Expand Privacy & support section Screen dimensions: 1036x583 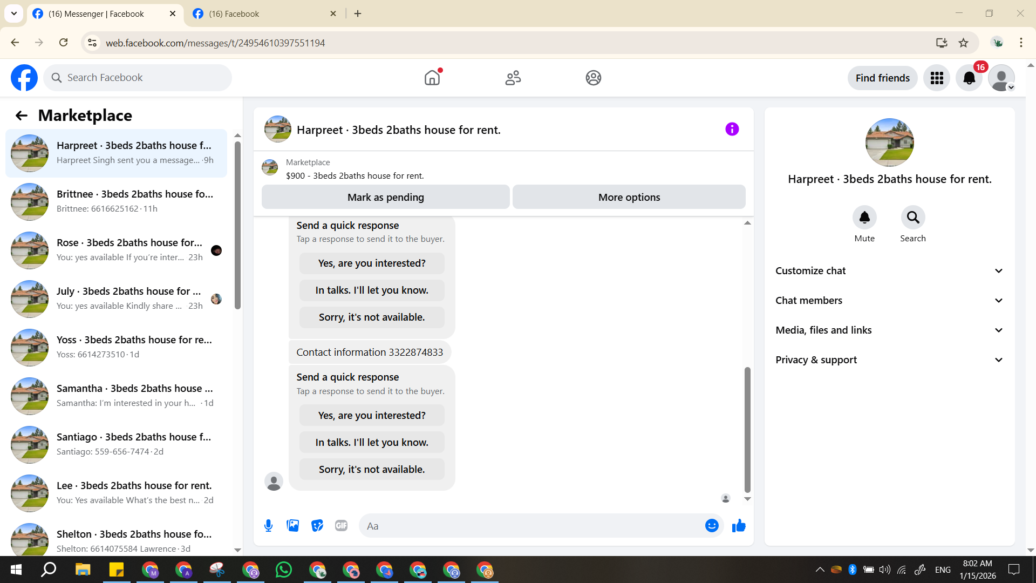[x=889, y=360]
